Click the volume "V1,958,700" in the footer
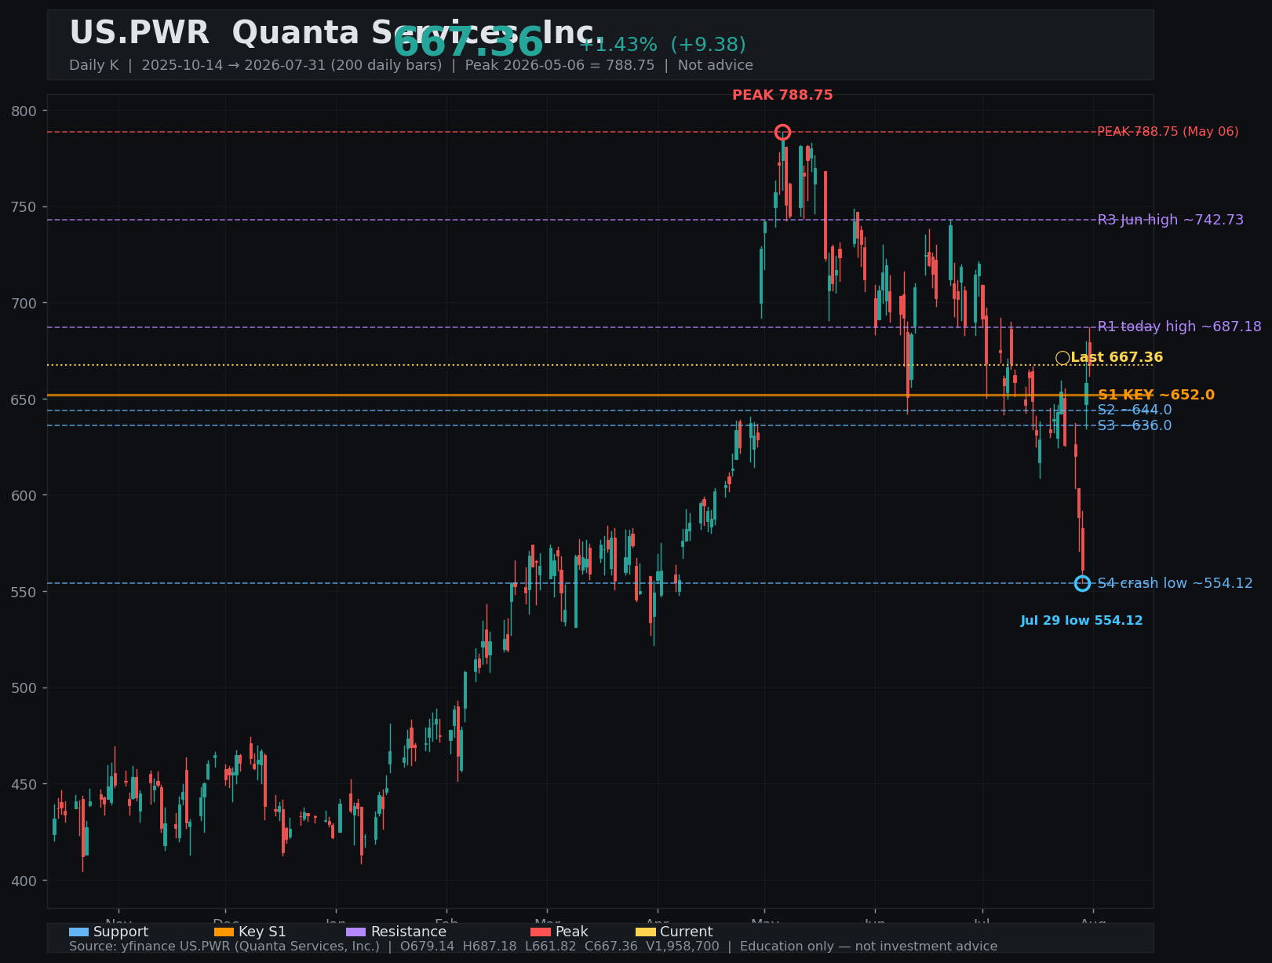The image size is (1272, 963). pyautogui.click(x=683, y=947)
